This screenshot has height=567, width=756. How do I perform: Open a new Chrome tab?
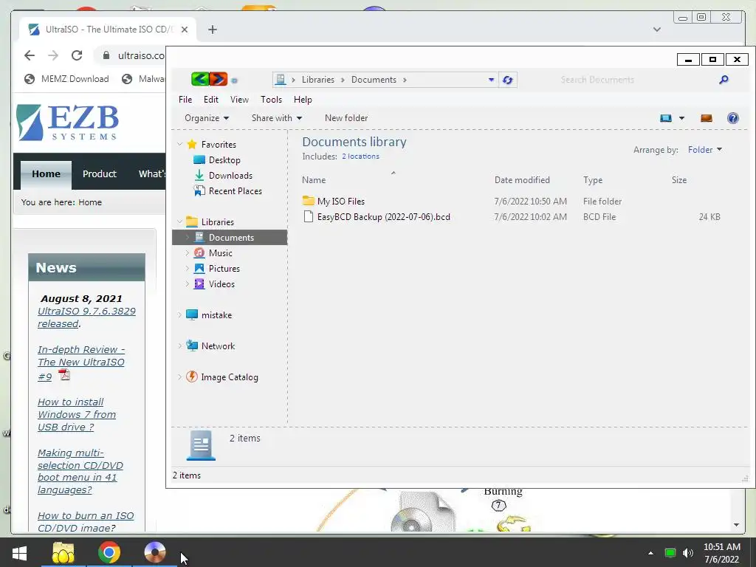pyautogui.click(x=212, y=30)
